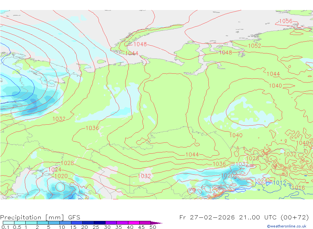Viewport: 313px width, 229px height.
Task: Pick the 1–2 mm legend swatch
Action: pyautogui.click(x=31, y=223)
